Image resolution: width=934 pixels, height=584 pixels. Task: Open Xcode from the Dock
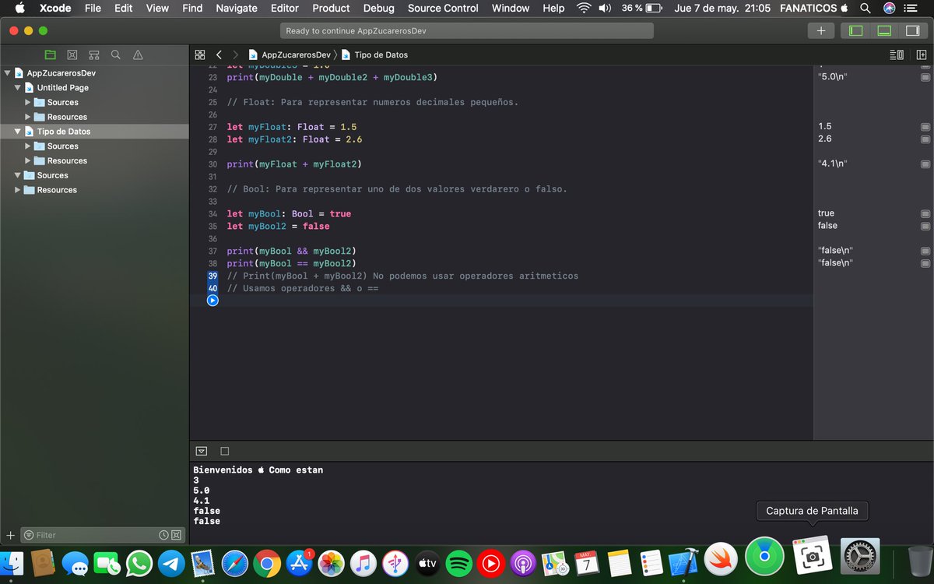(x=684, y=561)
